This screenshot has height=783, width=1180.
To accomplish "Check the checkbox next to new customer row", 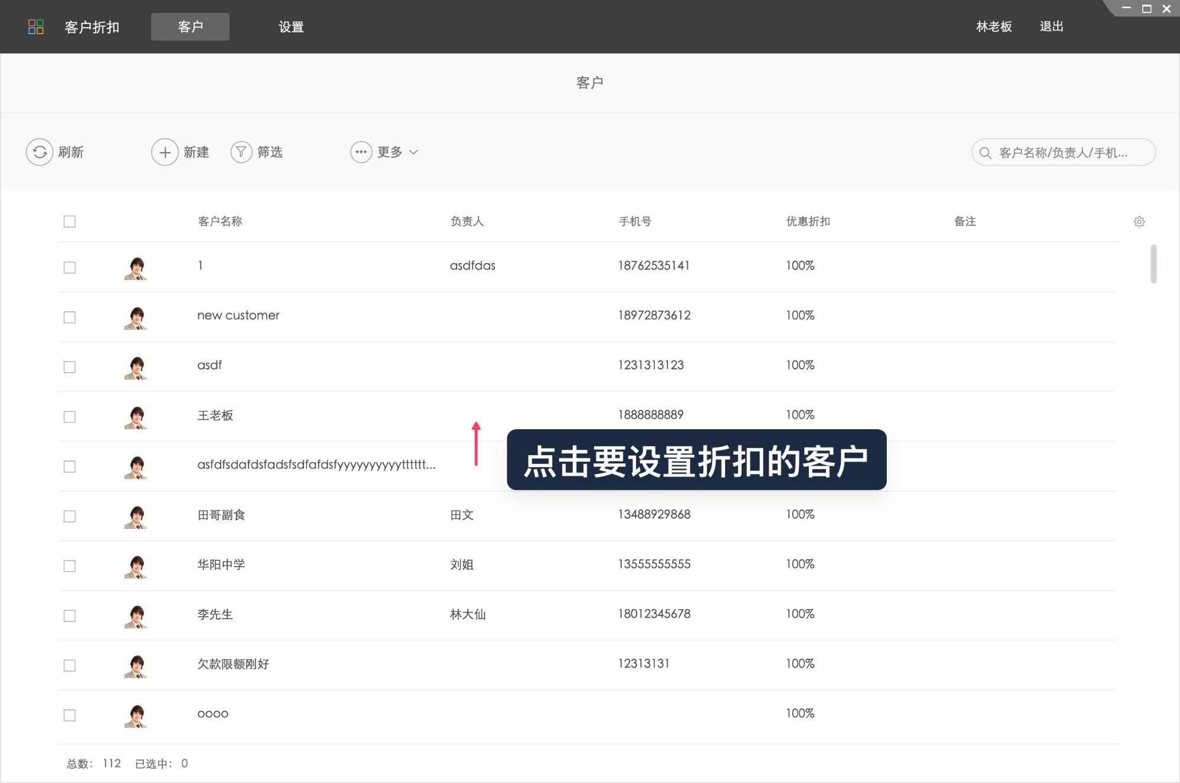I will click(x=70, y=317).
